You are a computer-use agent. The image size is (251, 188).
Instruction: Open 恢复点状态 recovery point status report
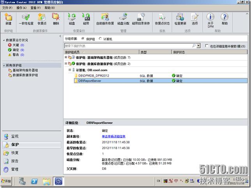click(x=162, y=19)
